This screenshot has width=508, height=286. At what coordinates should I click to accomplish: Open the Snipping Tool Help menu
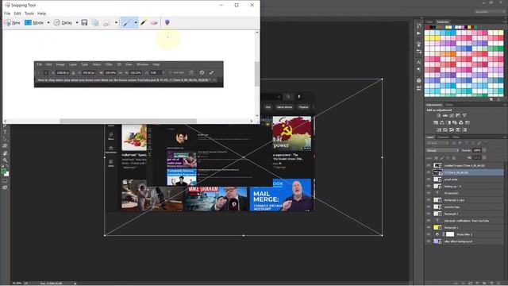(x=42, y=14)
